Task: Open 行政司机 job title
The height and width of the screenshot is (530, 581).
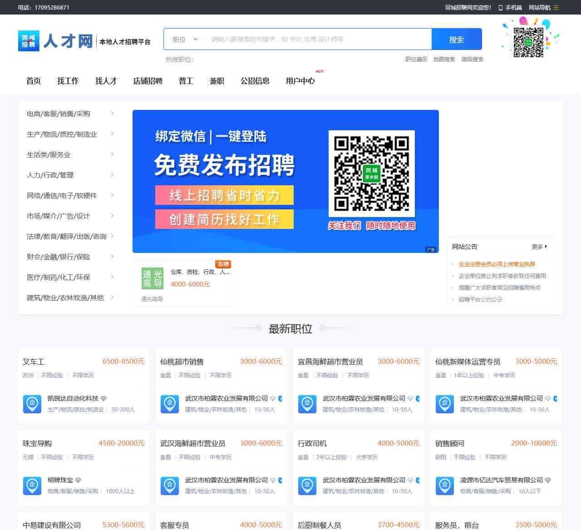Action: (x=312, y=443)
